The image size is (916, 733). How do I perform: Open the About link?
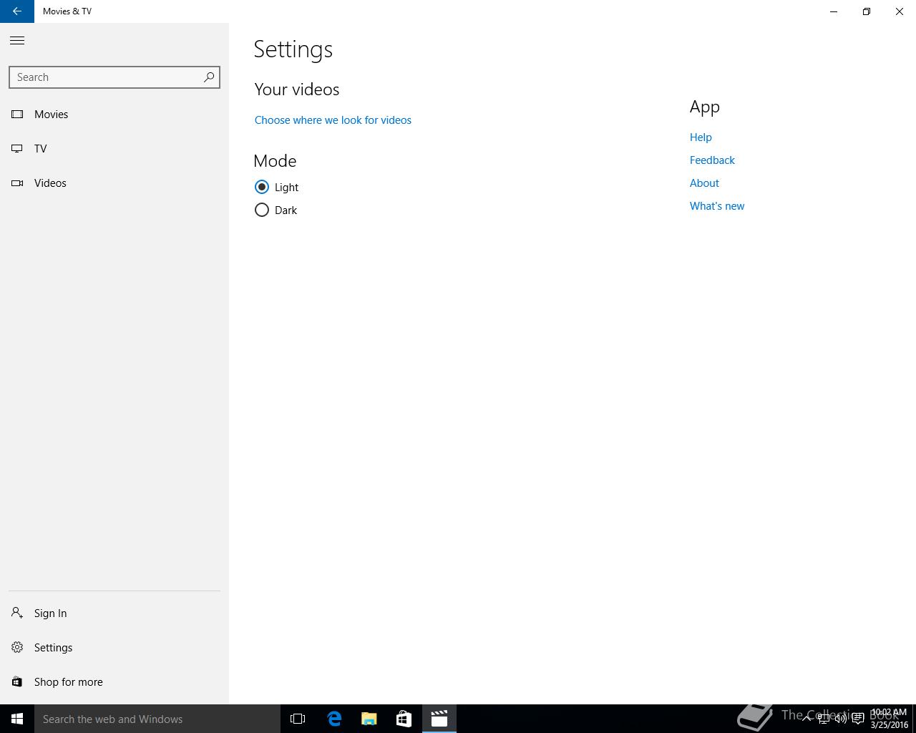(704, 183)
